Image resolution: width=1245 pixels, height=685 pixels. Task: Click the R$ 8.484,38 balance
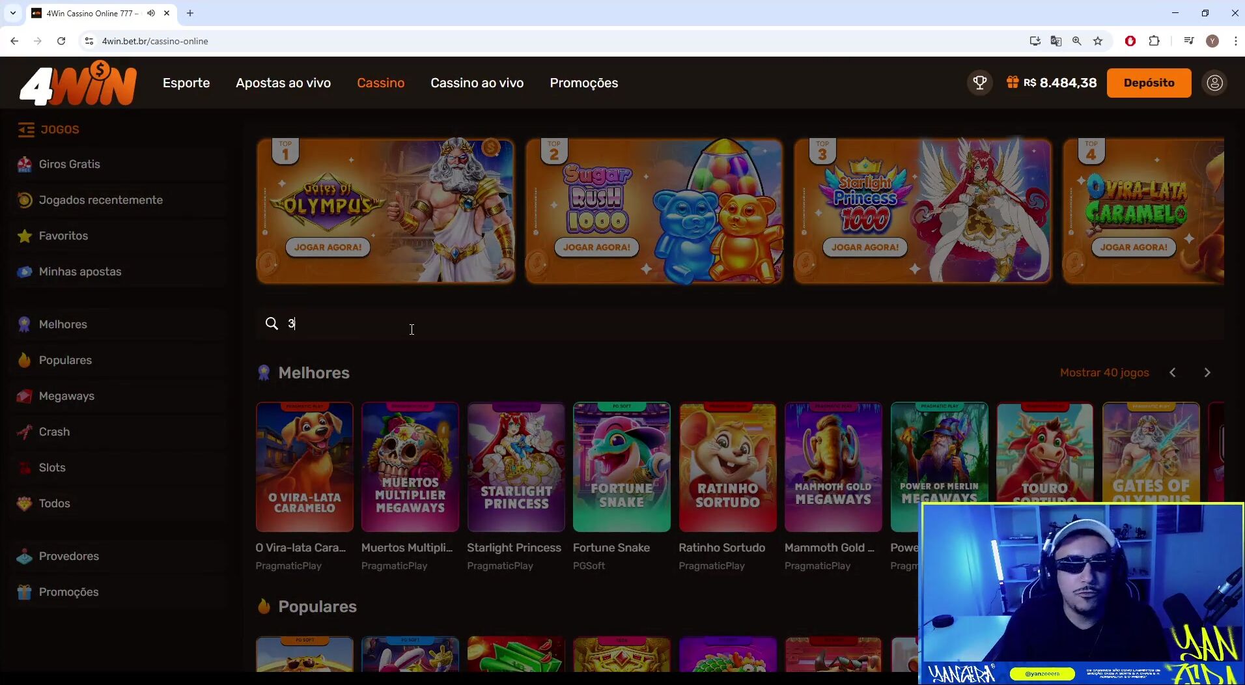(1060, 83)
